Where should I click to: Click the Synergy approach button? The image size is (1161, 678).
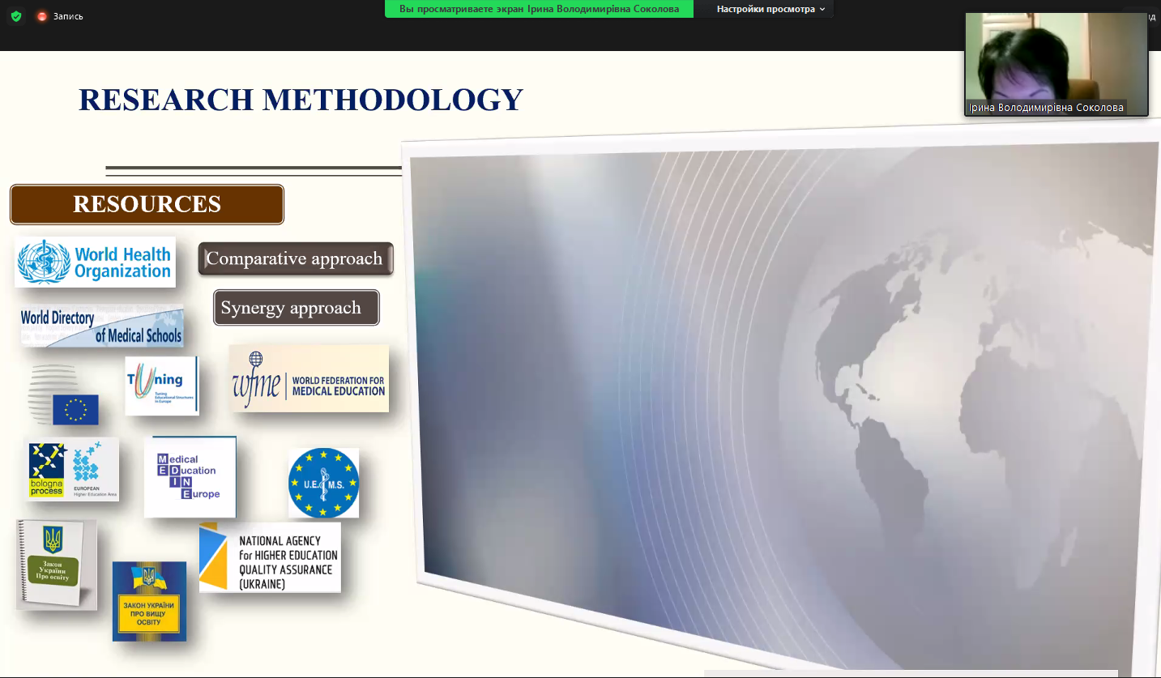[297, 308]
